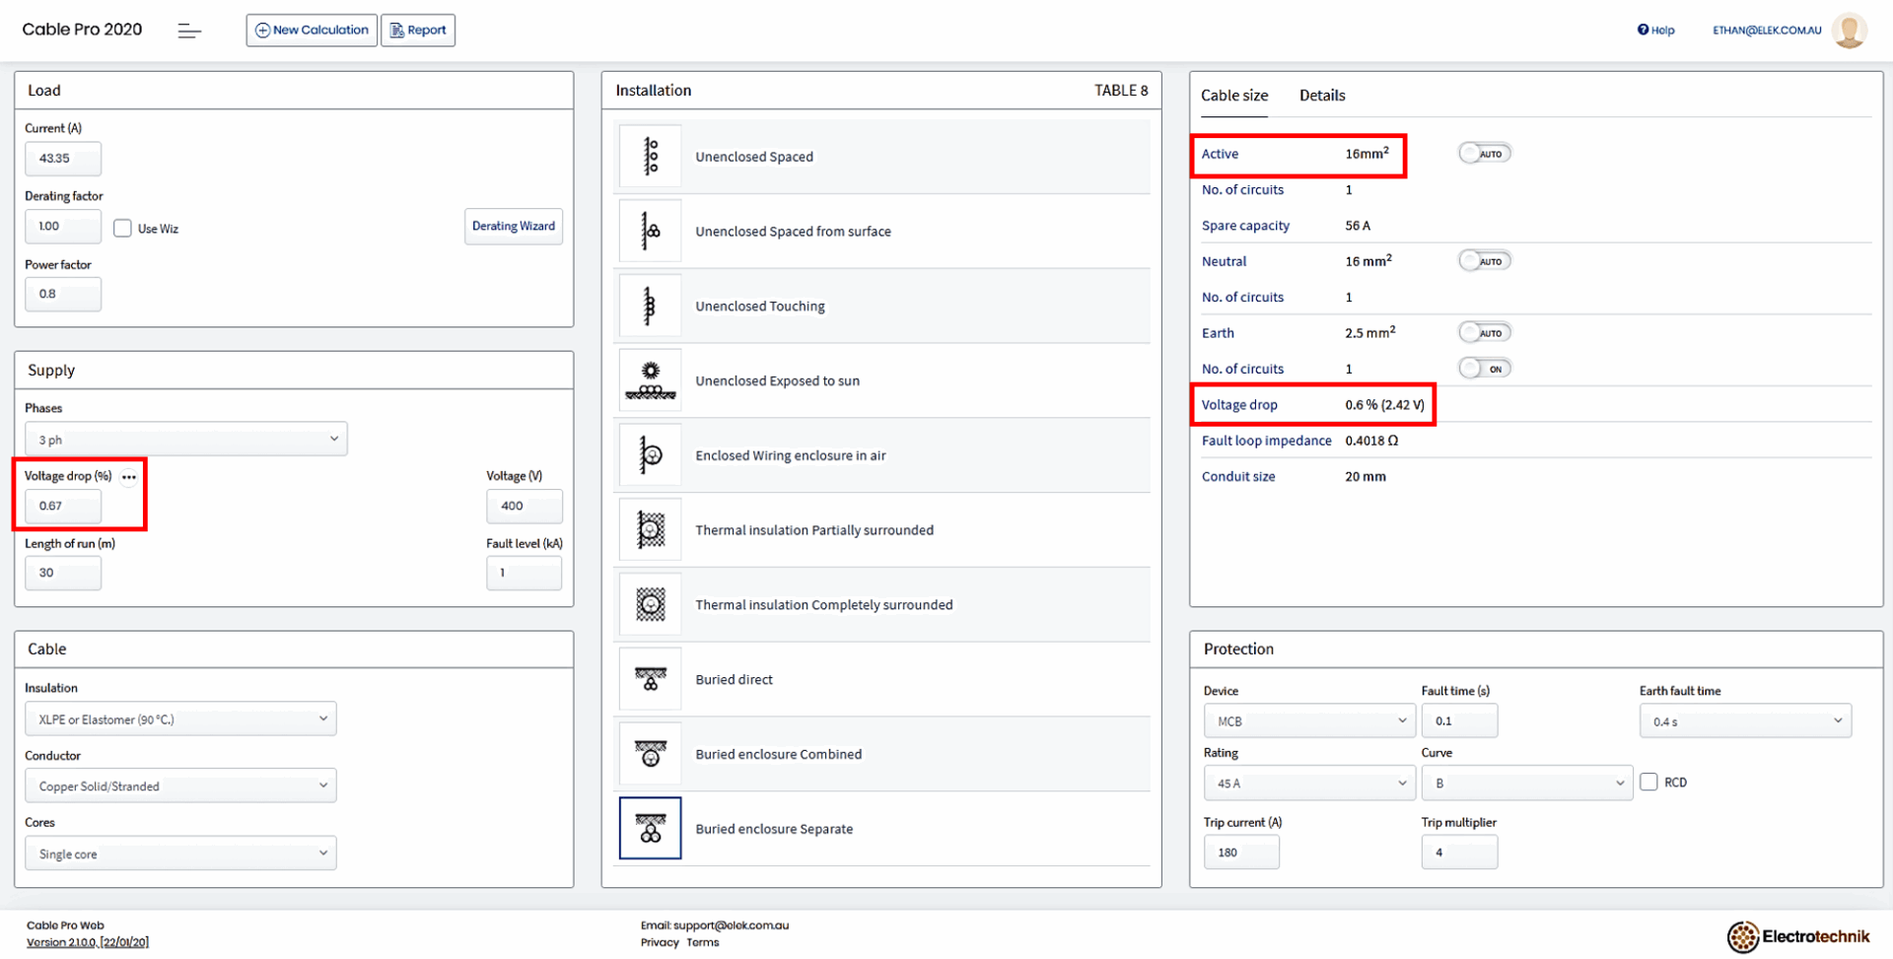Open the protection Device dropdown
The width and height of the screenshot is (1893, 959).
pyautogui.click(x=1309, y=720)
